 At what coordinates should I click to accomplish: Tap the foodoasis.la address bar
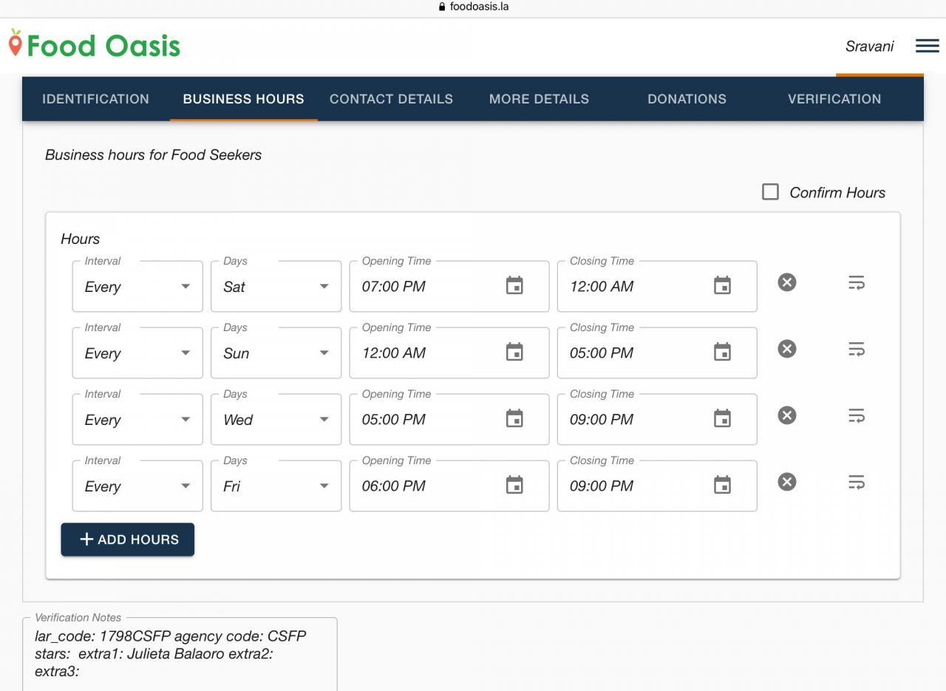(x=473, y=7)
